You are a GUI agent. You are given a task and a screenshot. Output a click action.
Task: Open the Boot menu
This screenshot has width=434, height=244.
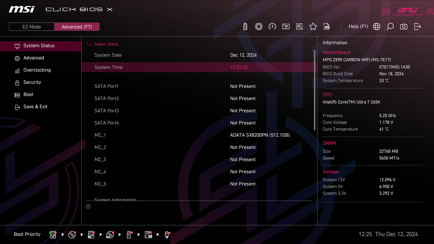click(x=41, y=95)
